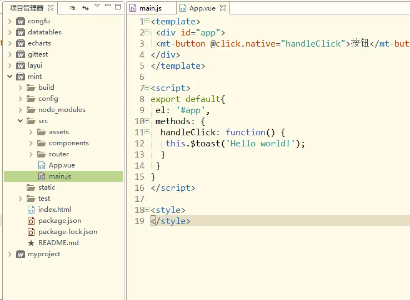The height and width of the screenshot is (300, 410).
Task: Select main.js in the project tree
Action: click(60, 176)
